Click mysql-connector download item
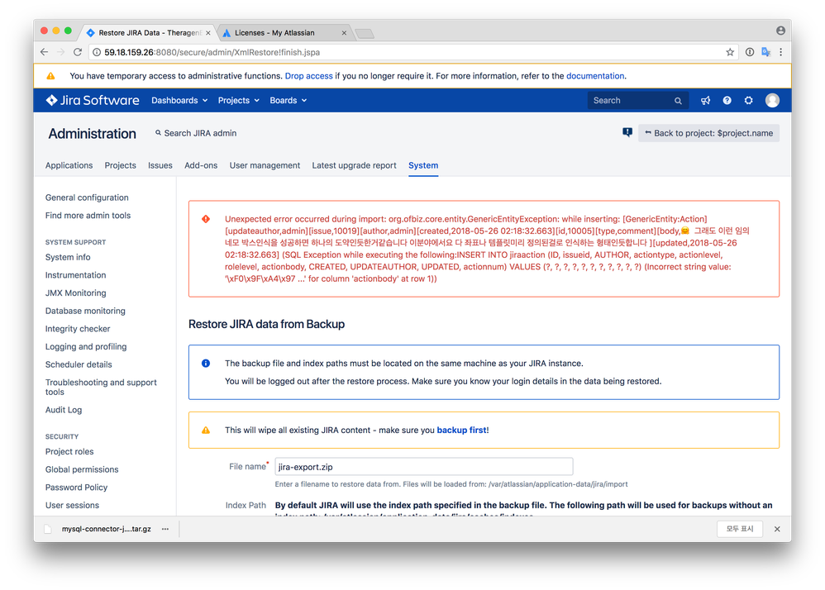825x590 pixels. 107,529
